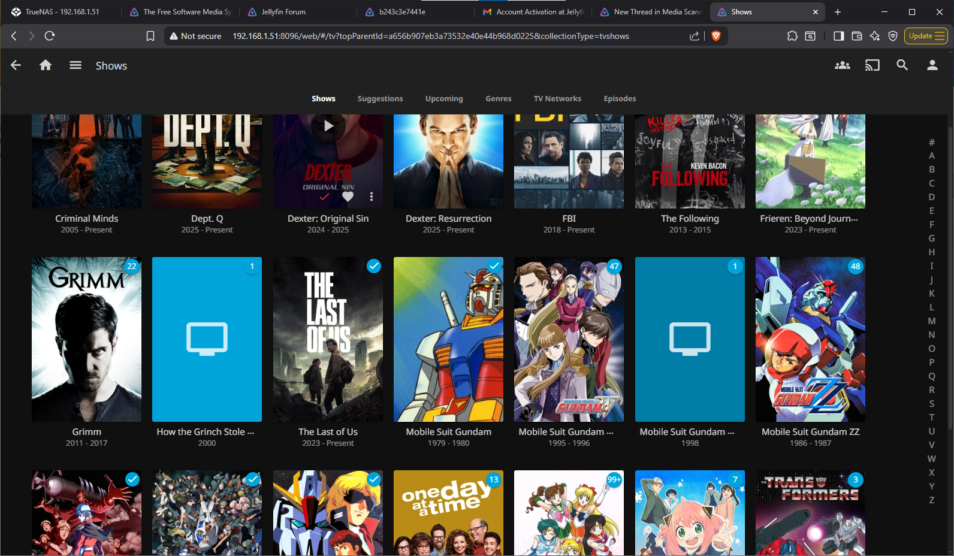Open the hamburger navigation menu
The image size is (954, 556).
[x=76, y=65]
